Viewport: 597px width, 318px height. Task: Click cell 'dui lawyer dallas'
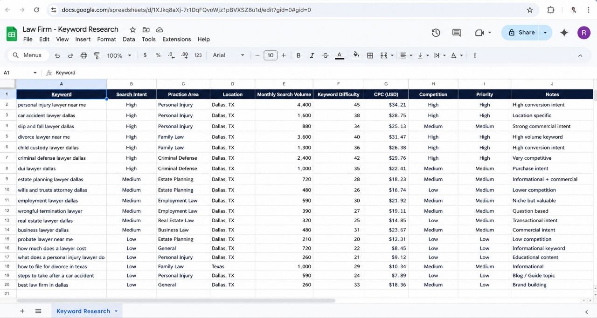click(61, 169)
